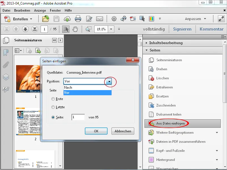
Task: Click Aus Datei einfügen
Action: (182, 124)
